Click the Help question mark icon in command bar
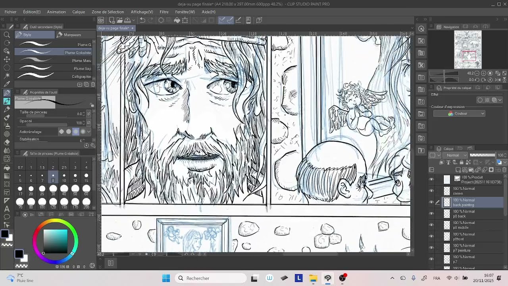 tap(259, 20)
